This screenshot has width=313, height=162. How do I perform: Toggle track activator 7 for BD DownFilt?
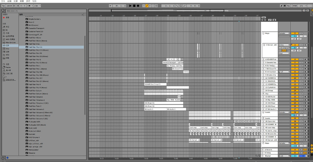coord(295,69)
